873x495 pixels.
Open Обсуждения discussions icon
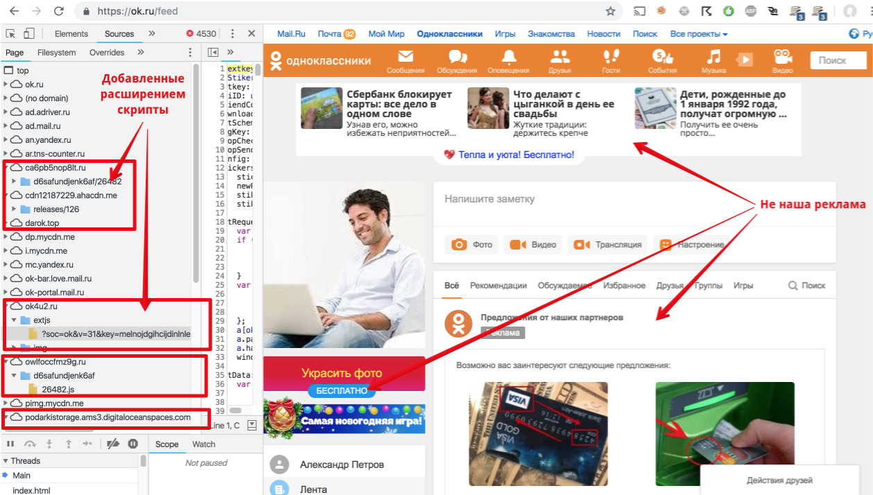pyautogui.click(x=457, y=57)
